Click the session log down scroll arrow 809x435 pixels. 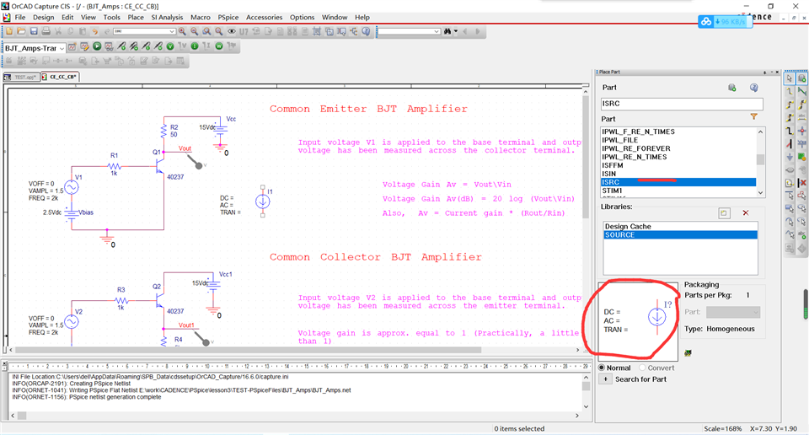[x=587, y=406]
